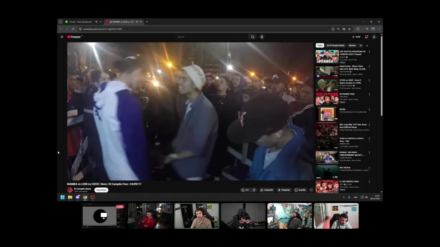Open Chrome tab search dropdown
Viewport: 440px width, 247px height.
click(x=60, y=22)
